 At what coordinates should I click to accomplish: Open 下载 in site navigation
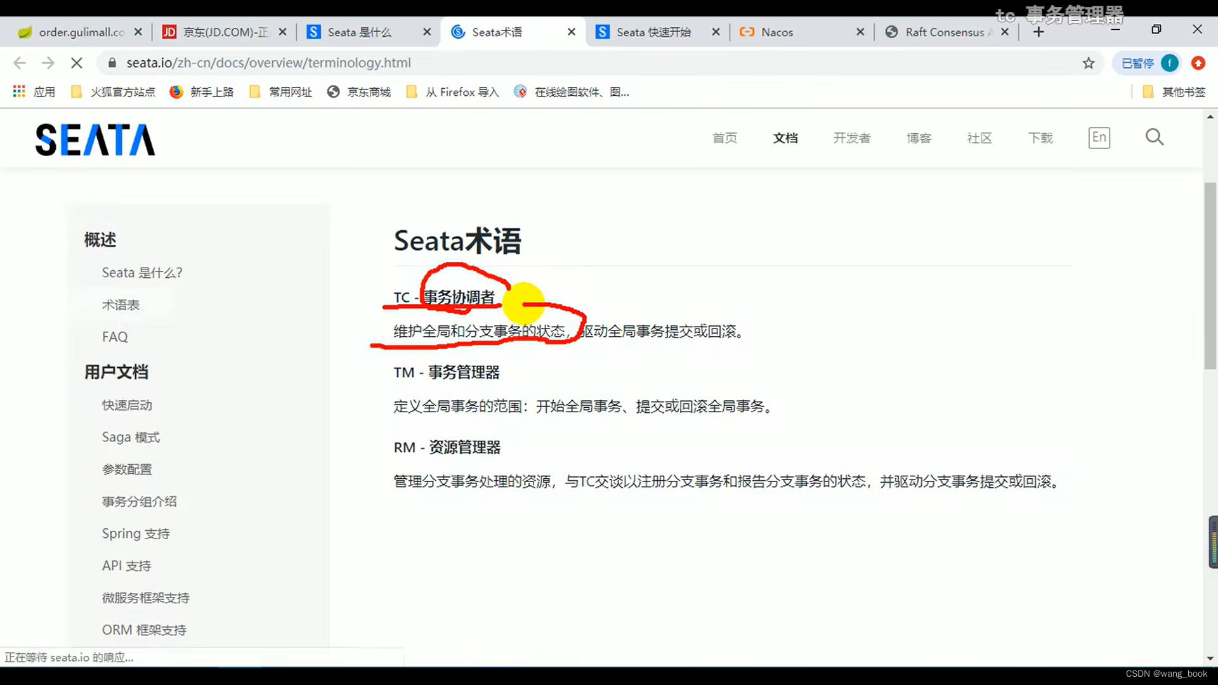pos(1040,138)
